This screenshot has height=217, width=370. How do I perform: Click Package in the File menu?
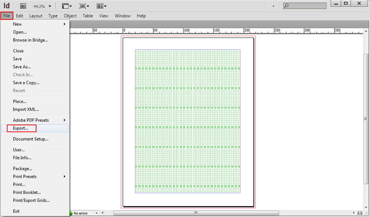(x=22, y=169)
